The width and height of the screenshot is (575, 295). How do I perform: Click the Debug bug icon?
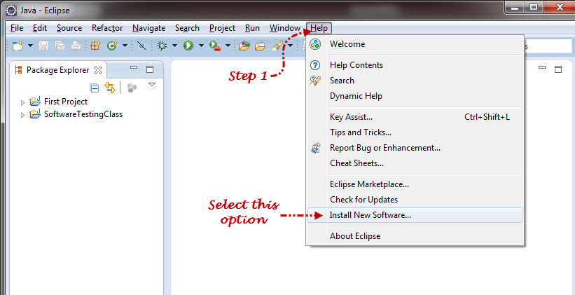(x=161, y=46)
